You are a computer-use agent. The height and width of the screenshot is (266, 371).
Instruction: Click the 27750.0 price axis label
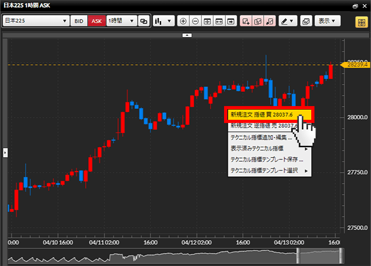tap(357, 172)
